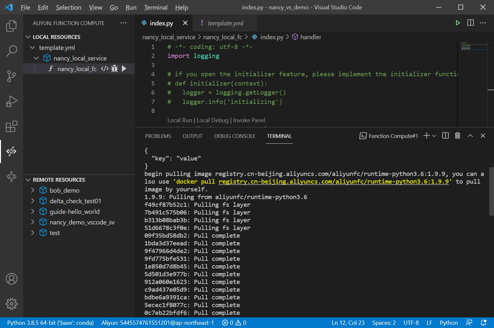Click the Local Debug code lens
The image size is (494, 328).
213,120
